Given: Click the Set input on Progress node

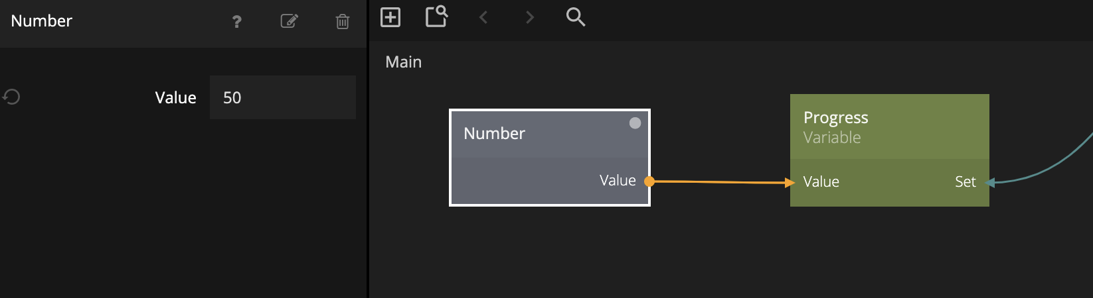Looking at the screenshot, I should pos(966,182).
